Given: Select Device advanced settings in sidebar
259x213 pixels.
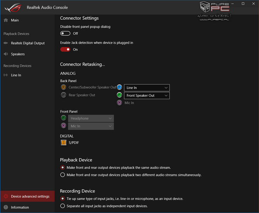Looking at the screenshot, I should pyautogui.click(x=27, y=196).
